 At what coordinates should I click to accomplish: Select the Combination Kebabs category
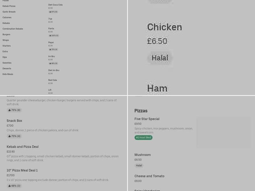12,29
